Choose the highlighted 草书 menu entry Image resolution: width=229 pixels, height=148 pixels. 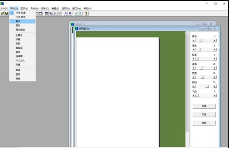tap(23, 21)
